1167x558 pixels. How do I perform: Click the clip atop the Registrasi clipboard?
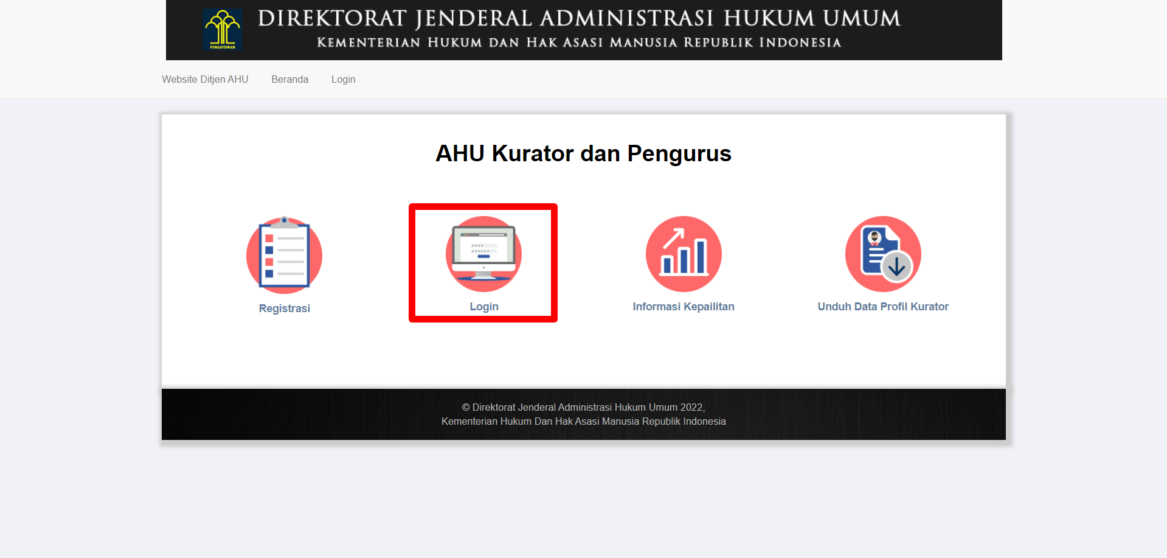(284, 221)
